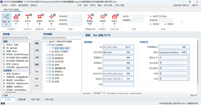The height and width of the screenshot is (105, 201).
Task: Open the 主题 dropdown in menu bar
Action: click(x=195, y=5)
